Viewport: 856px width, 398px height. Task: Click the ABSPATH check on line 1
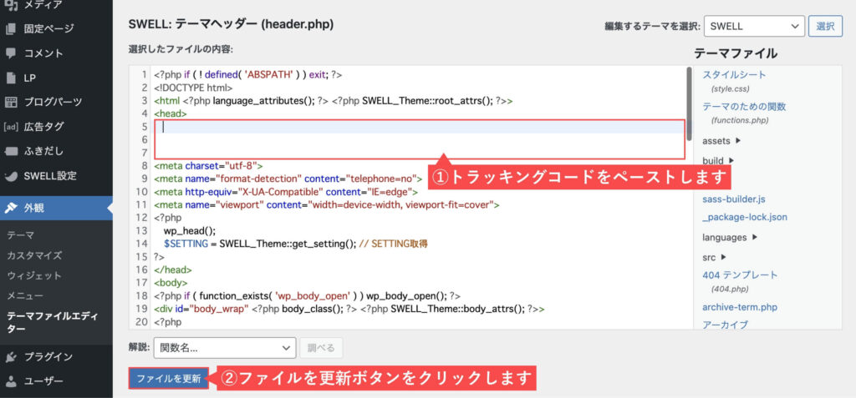[247, 75]
